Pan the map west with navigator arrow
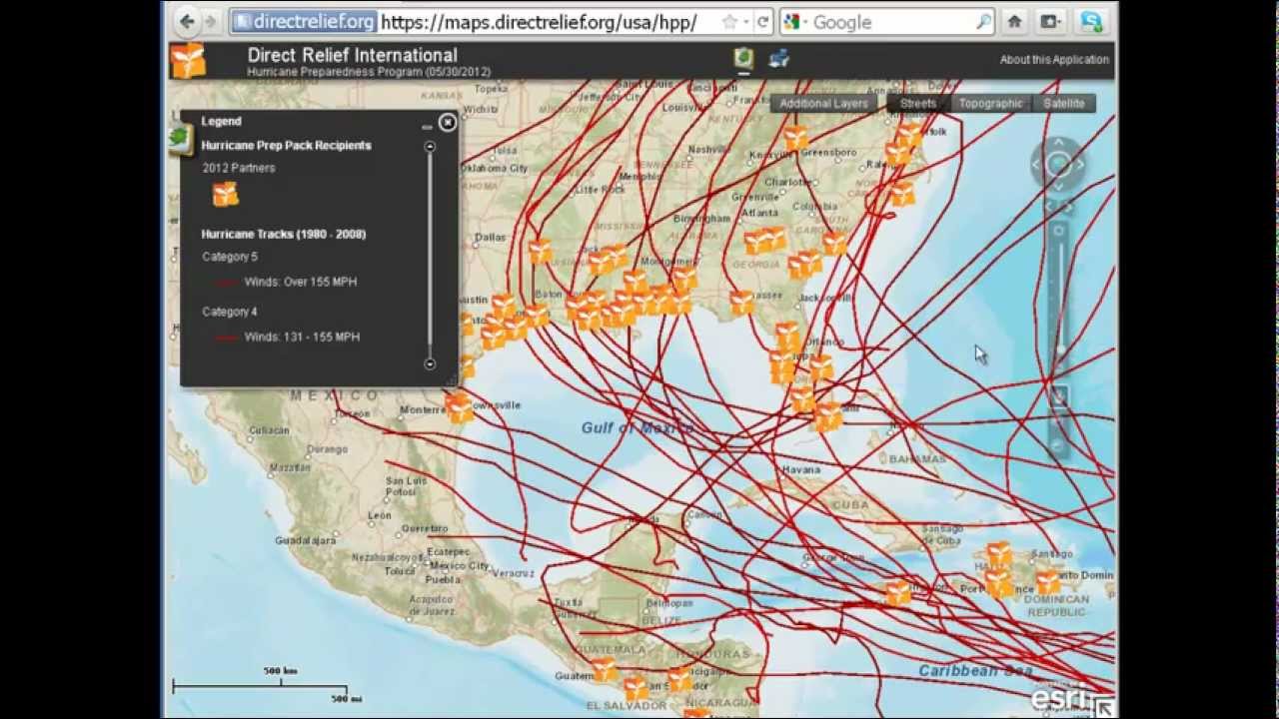The image size is (1279, 719). (1036, 165)
